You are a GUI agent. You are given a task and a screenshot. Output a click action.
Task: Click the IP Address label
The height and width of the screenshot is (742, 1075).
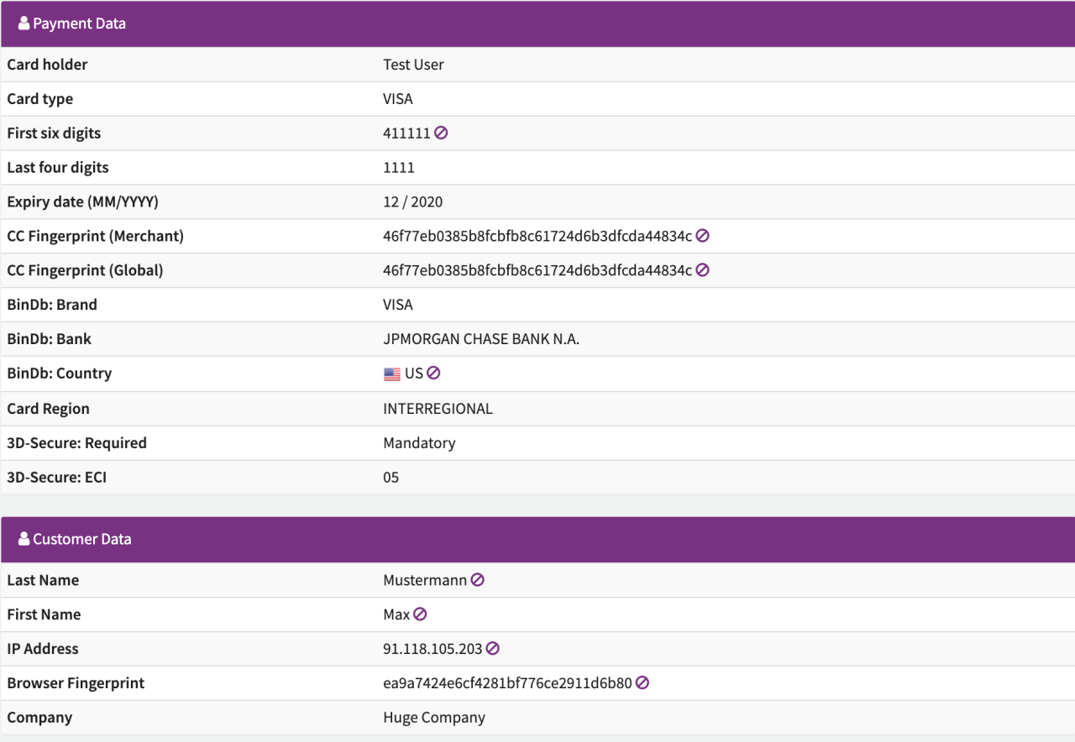(43, 649)
